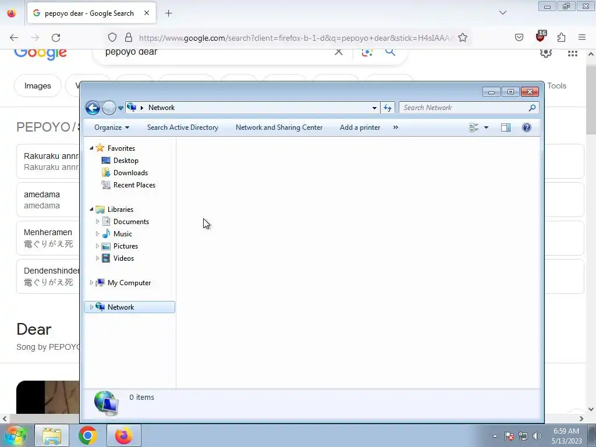This screenshot has height=447, width=596.
Task: Select Add a printer
Action: (360, 127)
